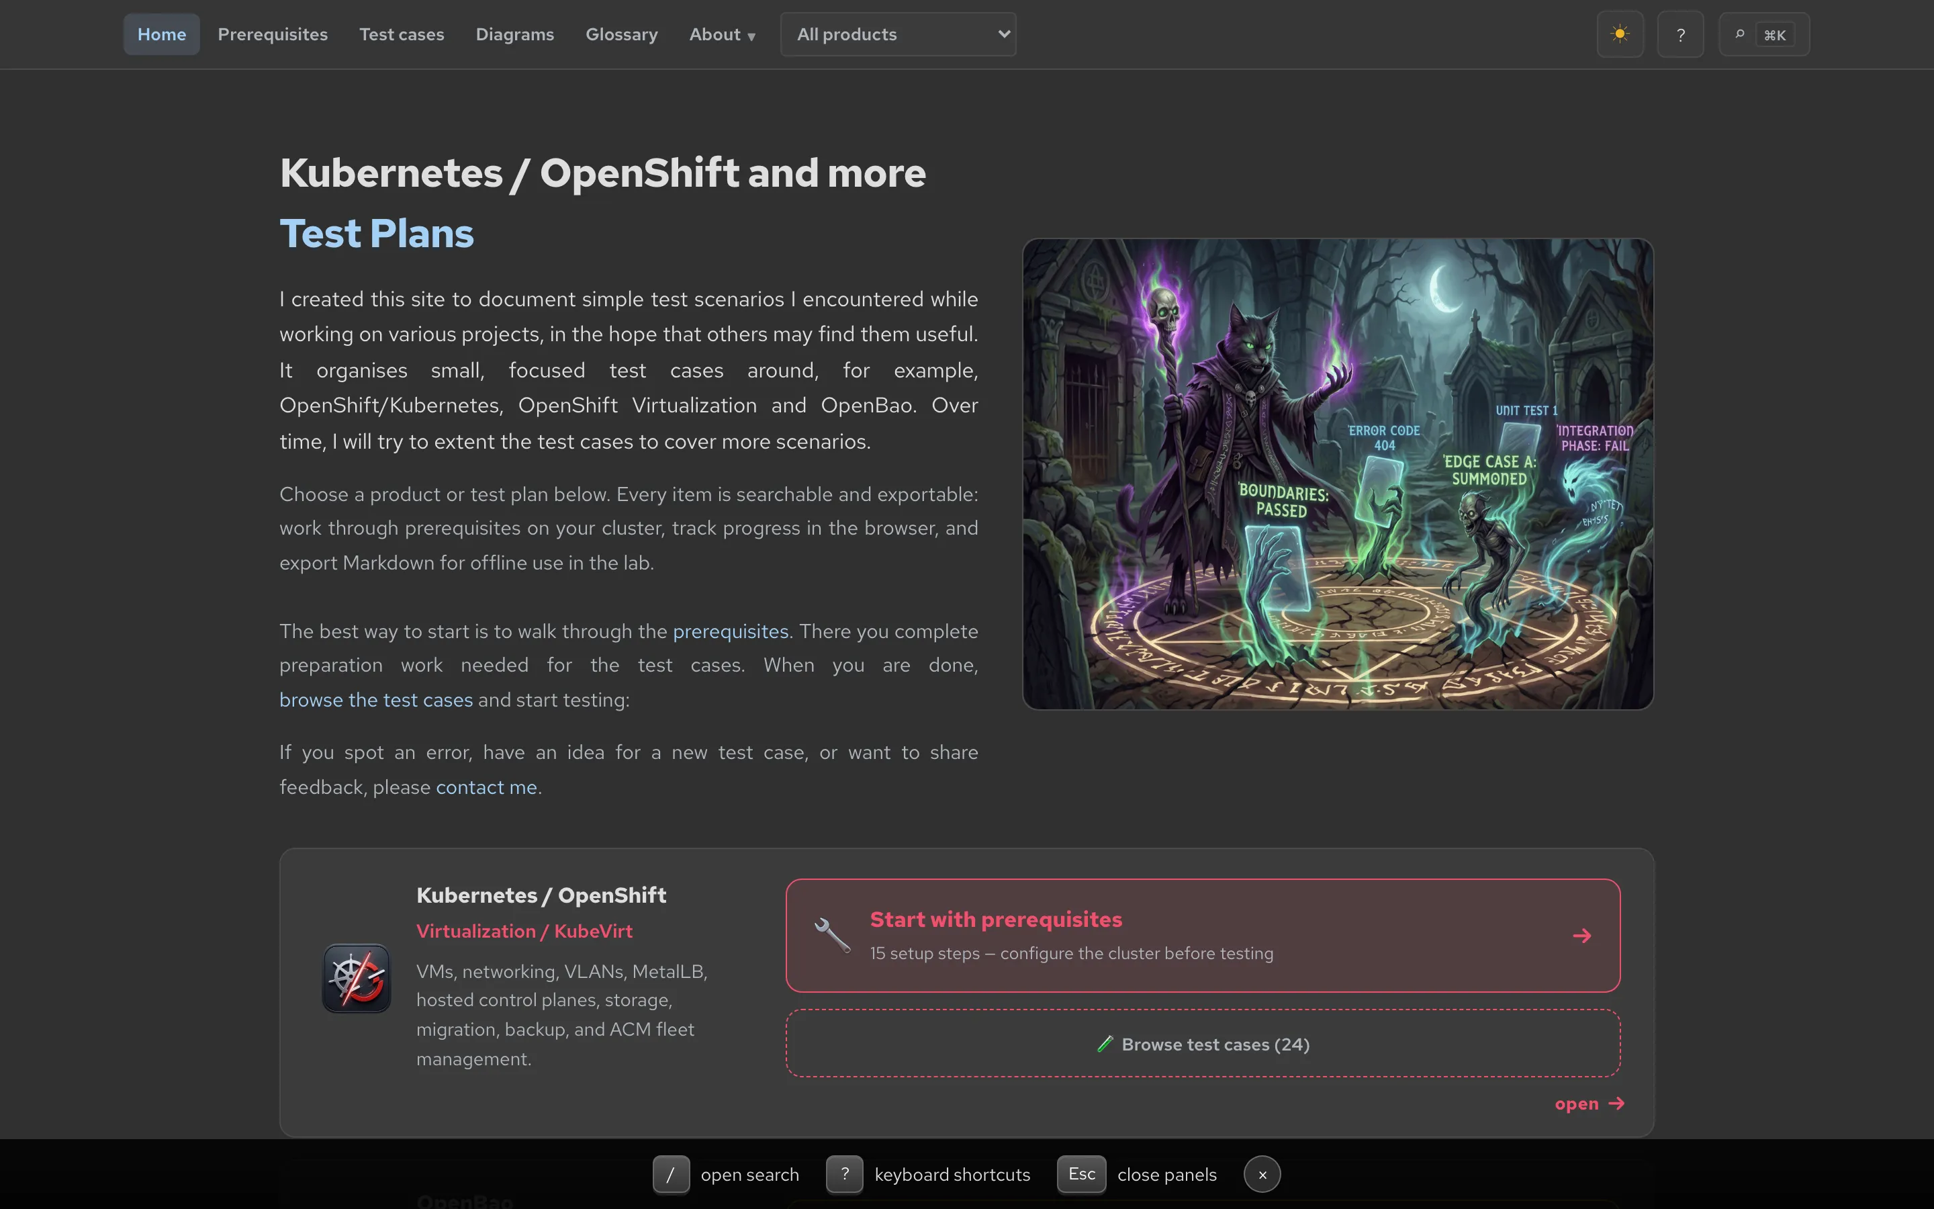Open search with the ⌘K button
1934x1209 pixels.
1764,34
